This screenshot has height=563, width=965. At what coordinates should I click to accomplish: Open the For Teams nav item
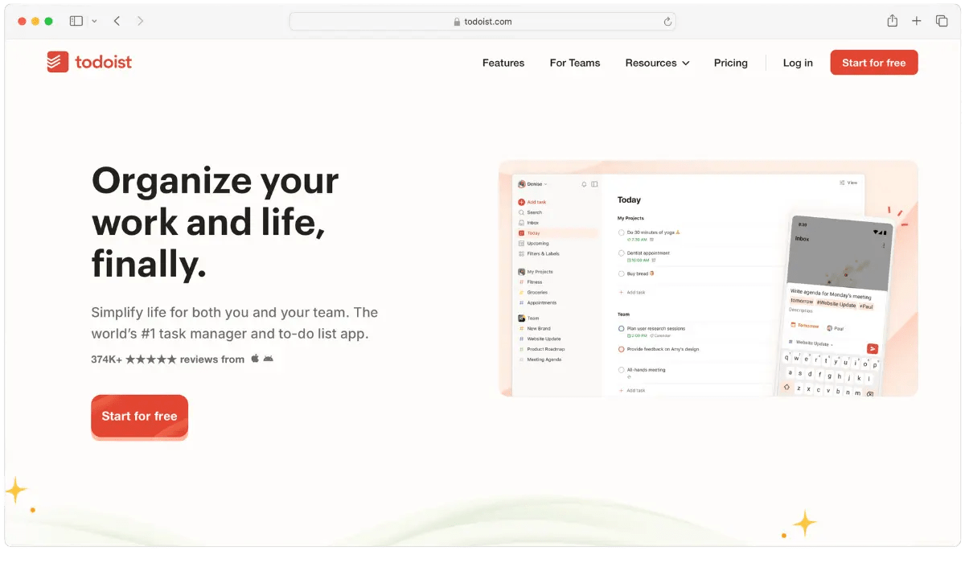point(575,63)
